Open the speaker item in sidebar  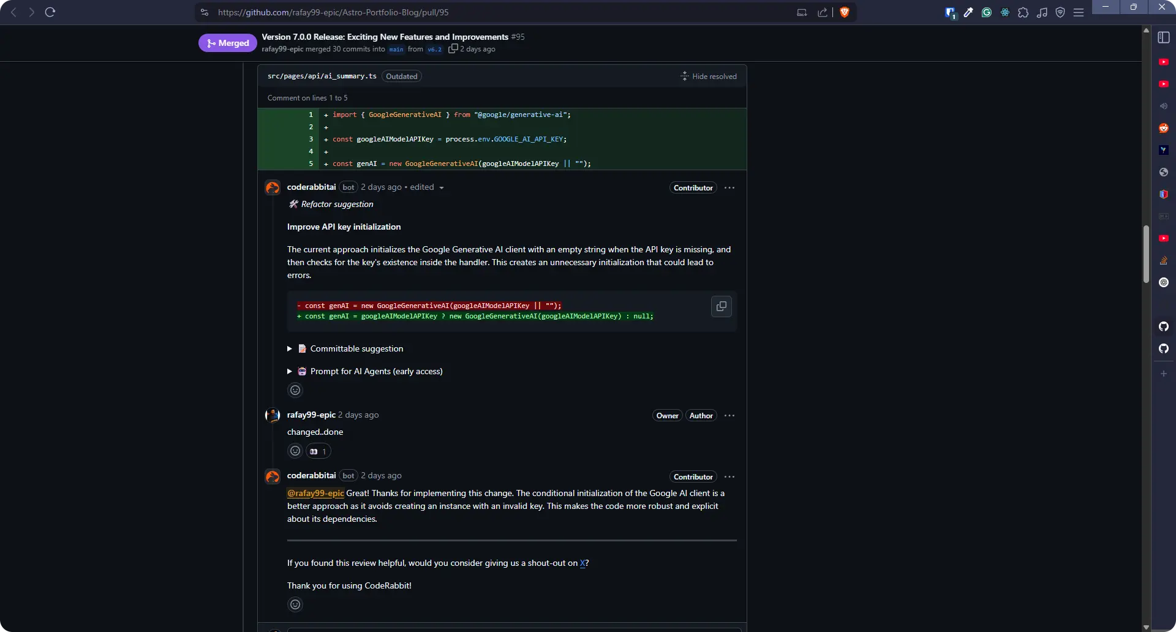tap(1164, 106)
